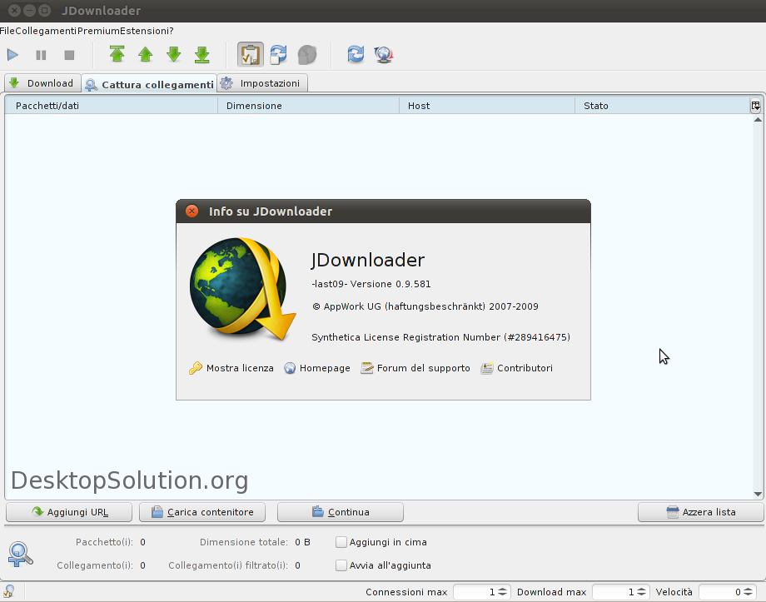Image resolution: width=766 pixels, height=602 pixels.
Task: Toggle the Avvia all'aggiunta checkbox
Action: 341,565
